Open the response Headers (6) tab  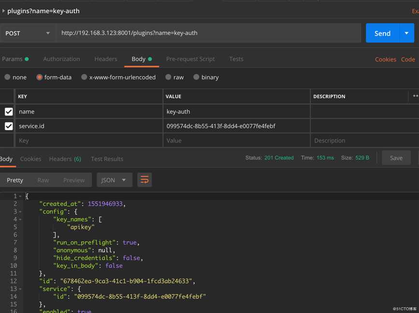click(65, 159)
